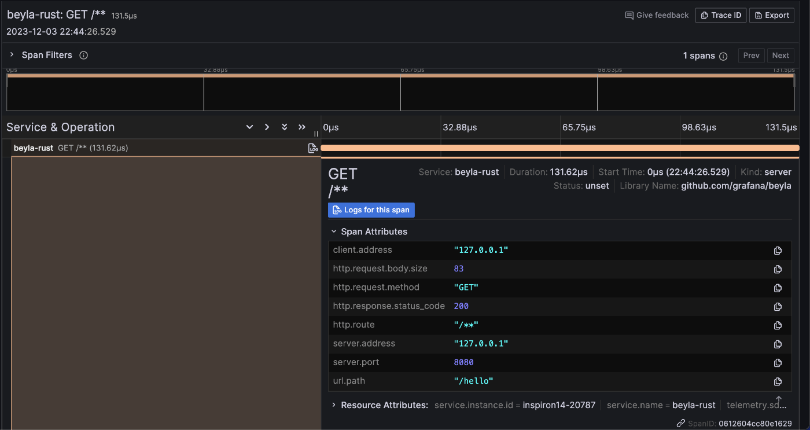Copy the http.request.method value
The image size is (810, 430).
point(778,288)
